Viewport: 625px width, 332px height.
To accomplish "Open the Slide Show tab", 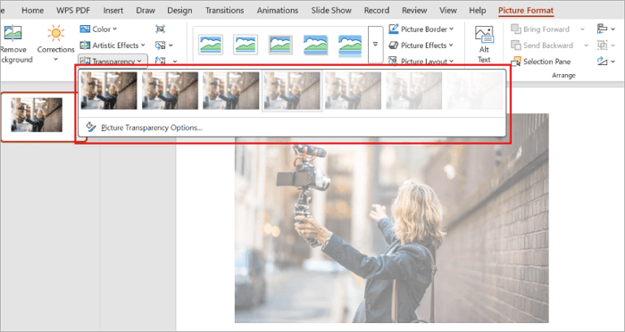I will 331,11.
